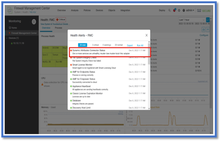Open the red notifications icon with badge
The height and width of the screenshot is (142, 221).
[174, 10]
